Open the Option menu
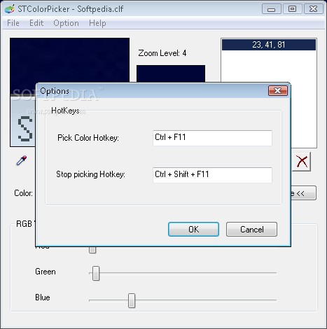 point(66,23)
